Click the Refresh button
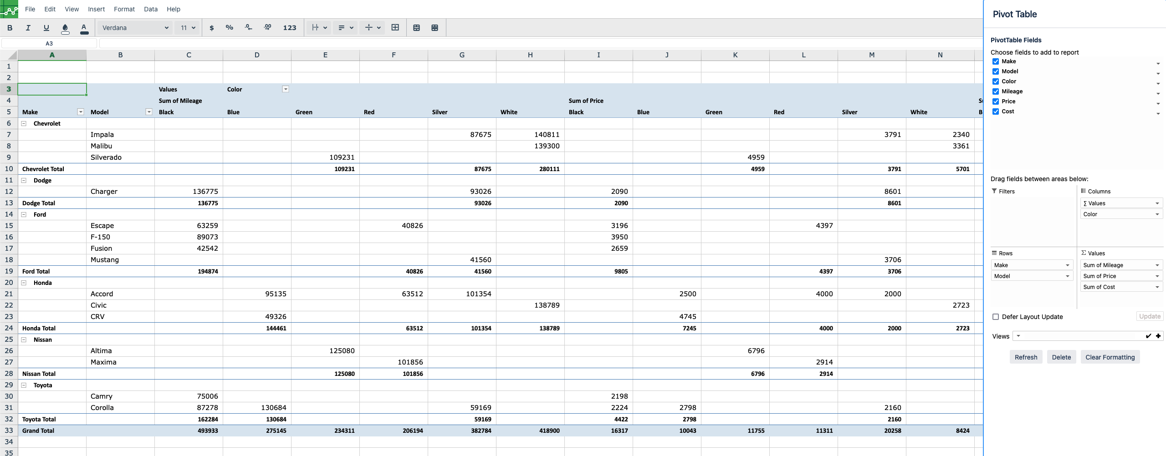1166x456 pixels. pos(1026,357)
